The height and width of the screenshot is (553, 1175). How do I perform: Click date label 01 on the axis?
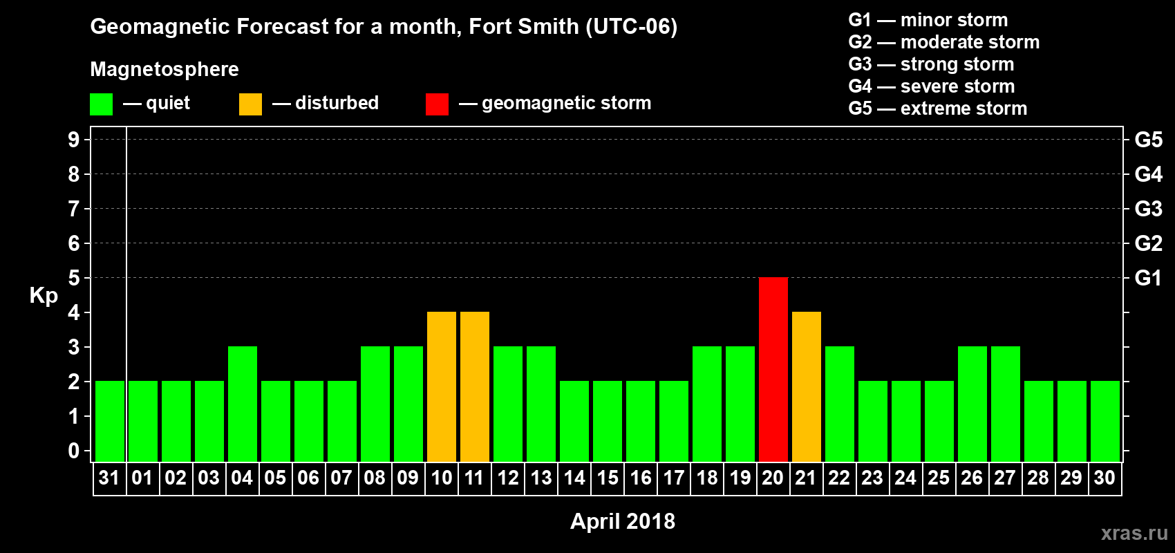click(142, 478)
